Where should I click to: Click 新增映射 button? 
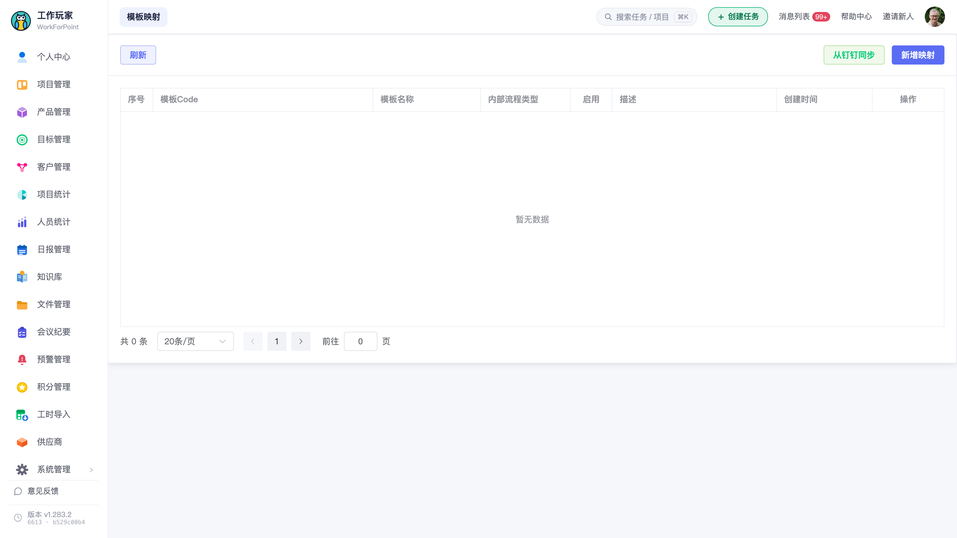coord(918,55)
